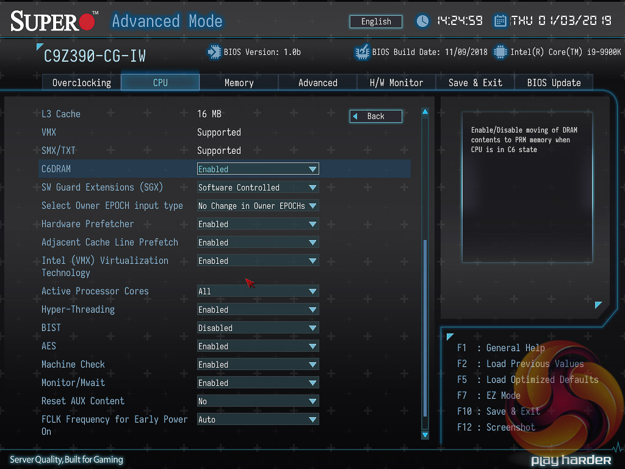Open the AES dropdown
Image resolution: width=625 pixels, height=469 pixels.
(258, 346)
